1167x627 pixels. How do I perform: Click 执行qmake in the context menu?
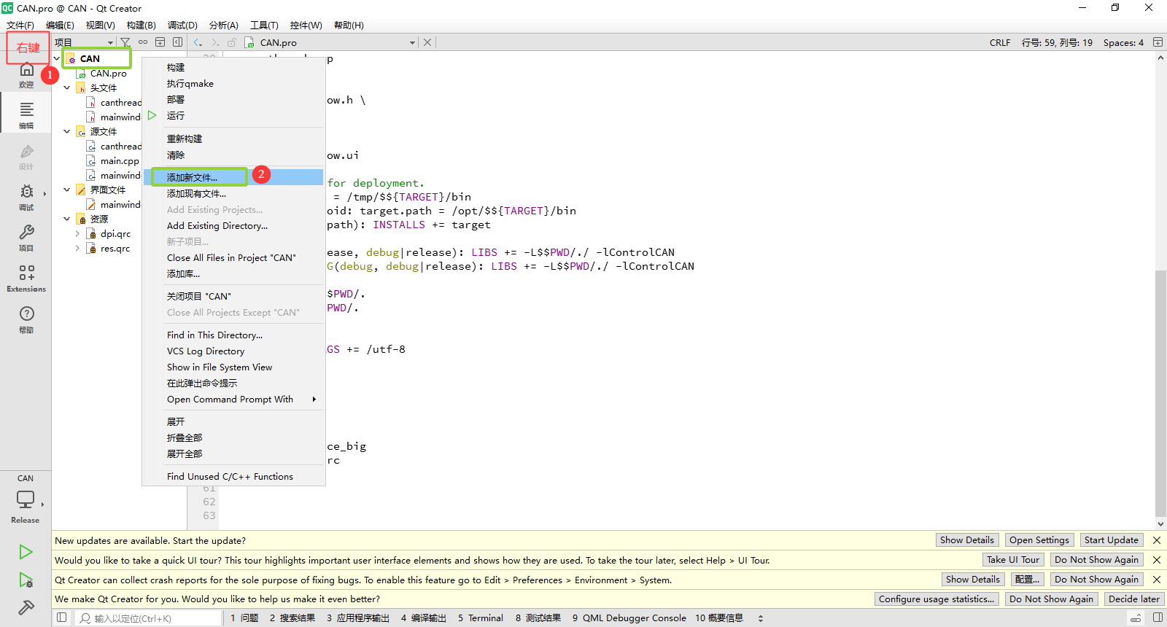(233, 83)
